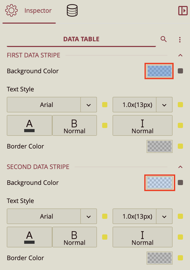Click Second Data Stripe font weight button
This screenshot has height=270, width=190.
tap(75, 237)
